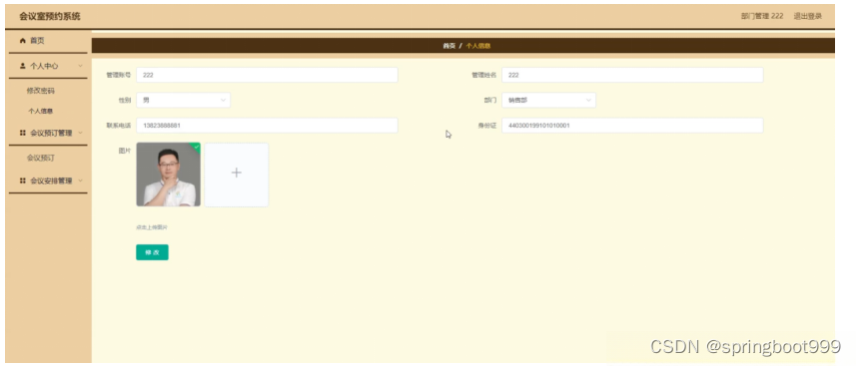Click the 部门管理 222 user label
Image resolution: width=856 pixels, height=366 pixels.
coord(762,16)
